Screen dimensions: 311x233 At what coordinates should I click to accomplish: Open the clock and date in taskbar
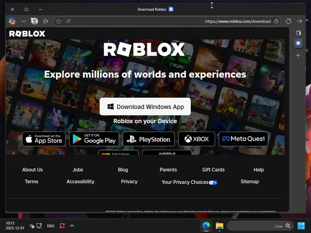click(x=15, y=226)
